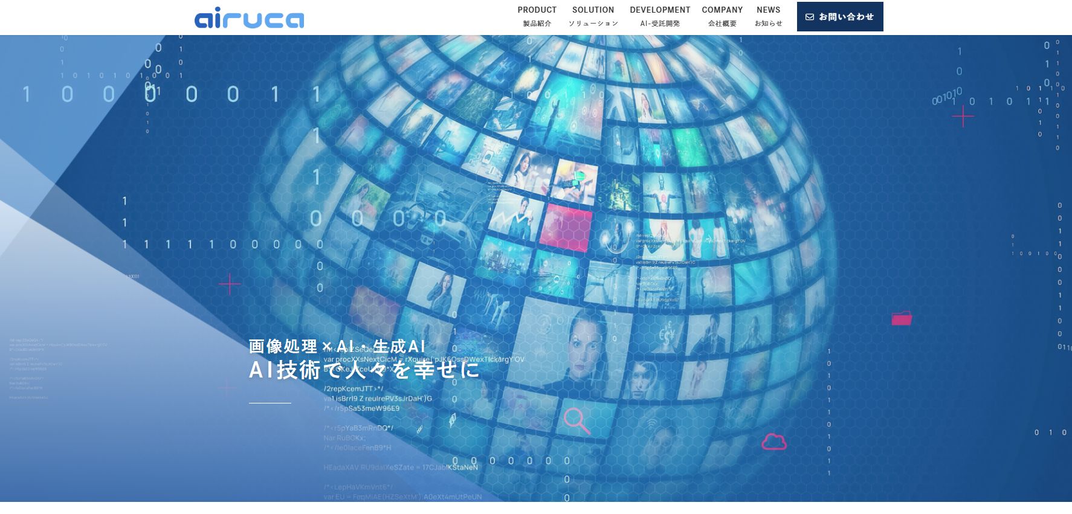Click the airuca logo
This screenshot has height=514, width=1072.
coord(249,18)
